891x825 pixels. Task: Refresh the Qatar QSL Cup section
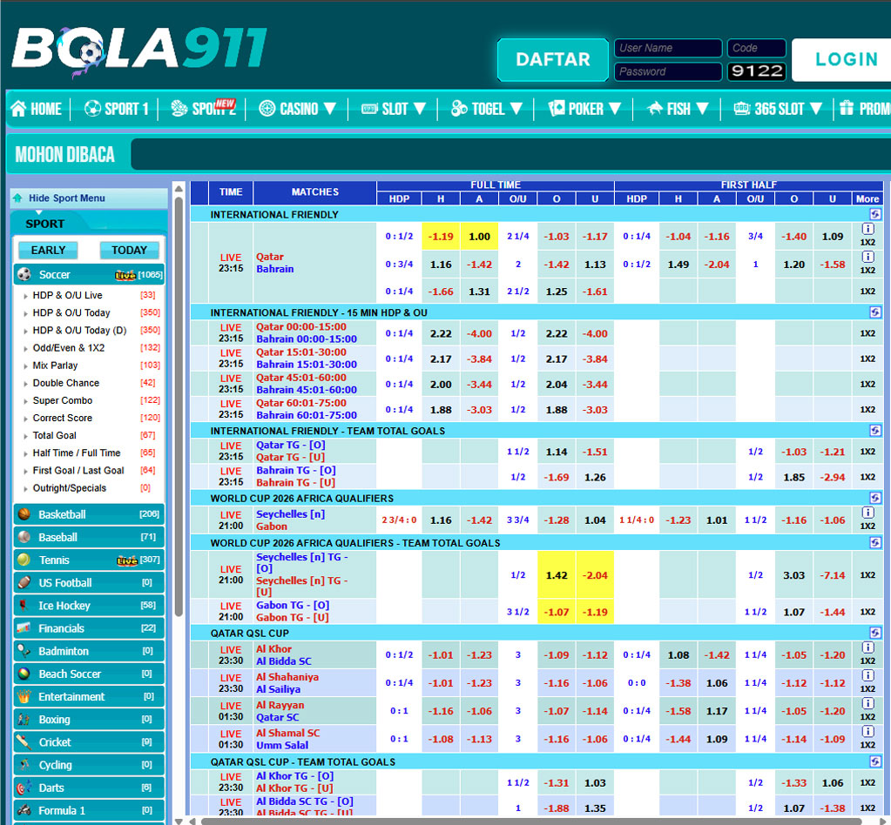click(875, 633)
